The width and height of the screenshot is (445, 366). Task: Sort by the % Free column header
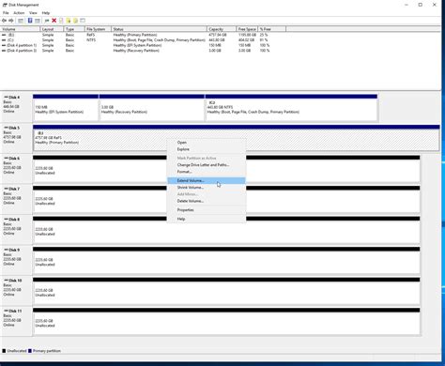coord(271,29)
